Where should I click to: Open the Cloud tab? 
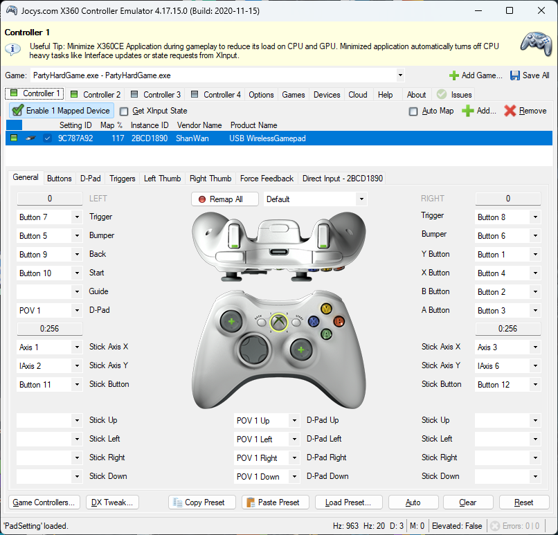tap(358, 95)
